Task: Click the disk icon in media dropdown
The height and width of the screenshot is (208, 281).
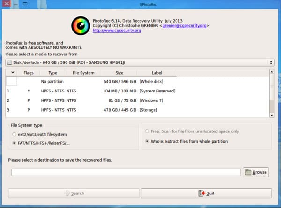Action: click(x=10, y=62)
